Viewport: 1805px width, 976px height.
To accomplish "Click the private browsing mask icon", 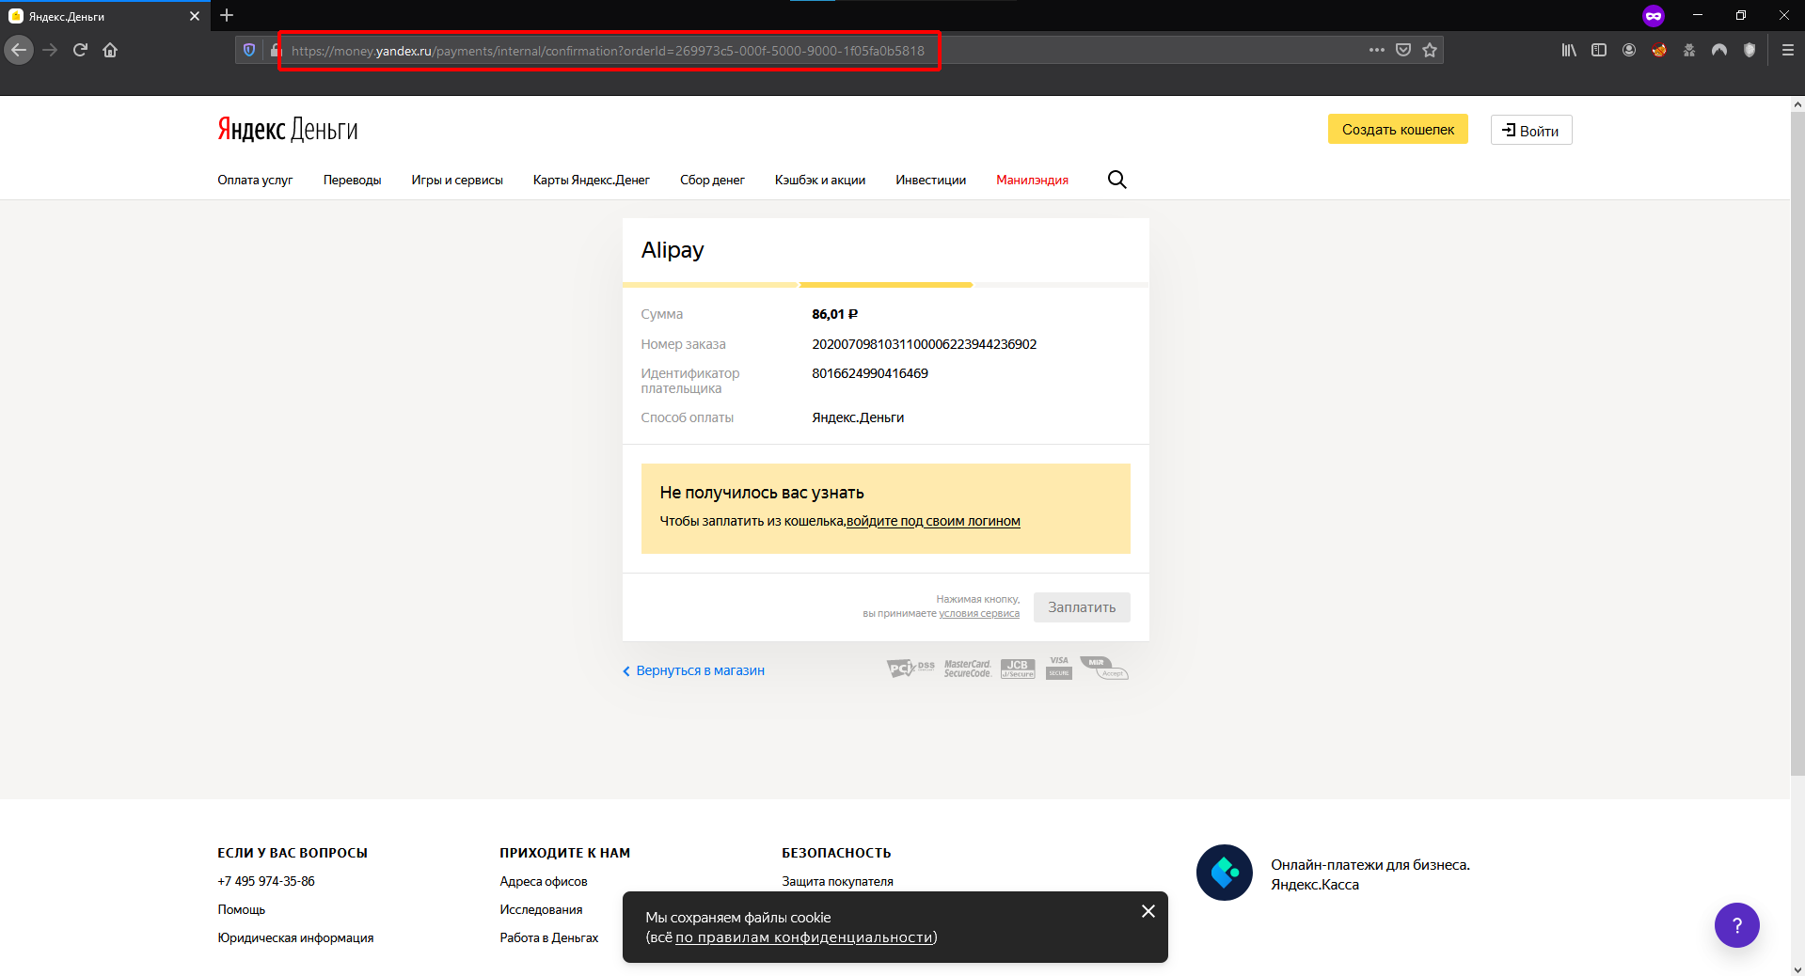I will pyautogui.click(x=1654, y=16).
